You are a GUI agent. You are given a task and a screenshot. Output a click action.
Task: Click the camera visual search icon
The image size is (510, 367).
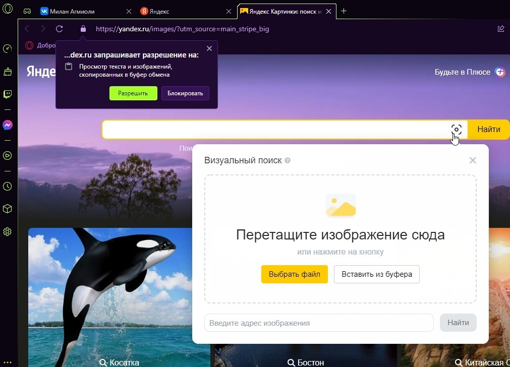(457, 130)
